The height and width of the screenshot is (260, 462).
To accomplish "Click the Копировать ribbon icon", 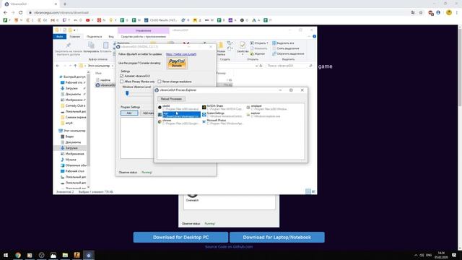I will (92, 45).
